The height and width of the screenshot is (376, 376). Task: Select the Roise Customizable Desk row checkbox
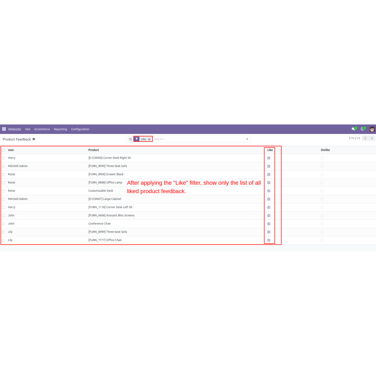(3, 191)
